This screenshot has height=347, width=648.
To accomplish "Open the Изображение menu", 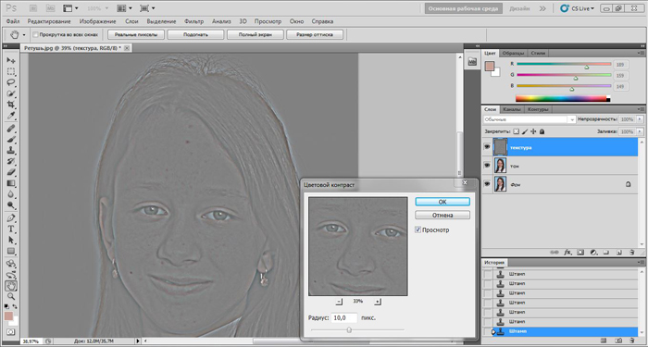I will click(x=98, y=21).
